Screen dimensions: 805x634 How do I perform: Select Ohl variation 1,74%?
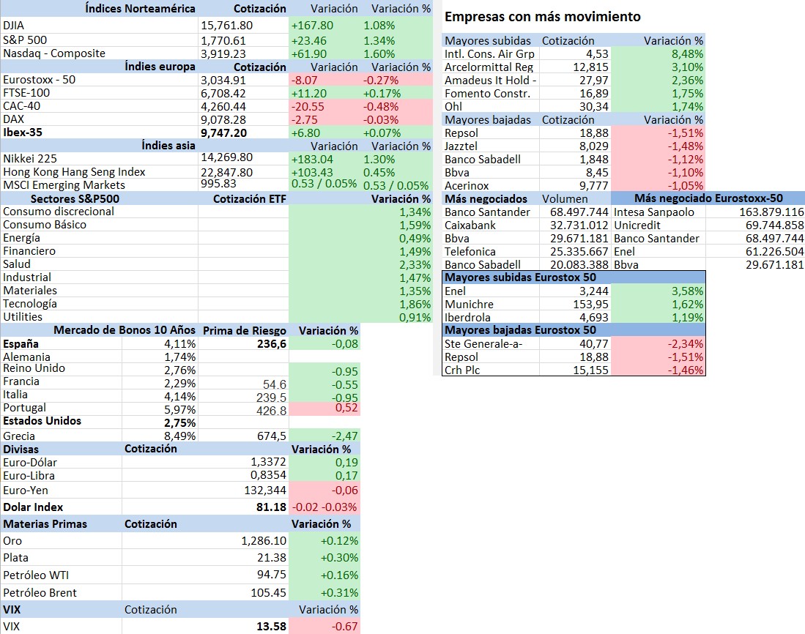pyautogui.click(x=687, y=107)
